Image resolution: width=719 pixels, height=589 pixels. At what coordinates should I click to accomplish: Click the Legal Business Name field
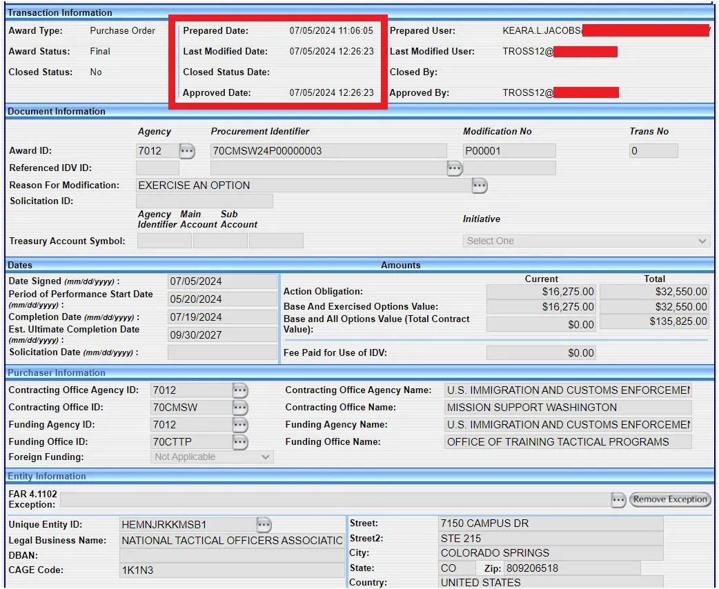point(232,541)
